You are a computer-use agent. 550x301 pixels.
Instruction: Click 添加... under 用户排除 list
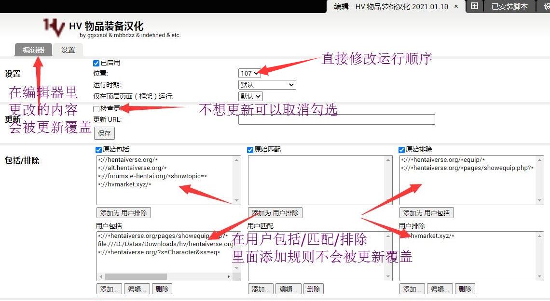pos(412,289)
